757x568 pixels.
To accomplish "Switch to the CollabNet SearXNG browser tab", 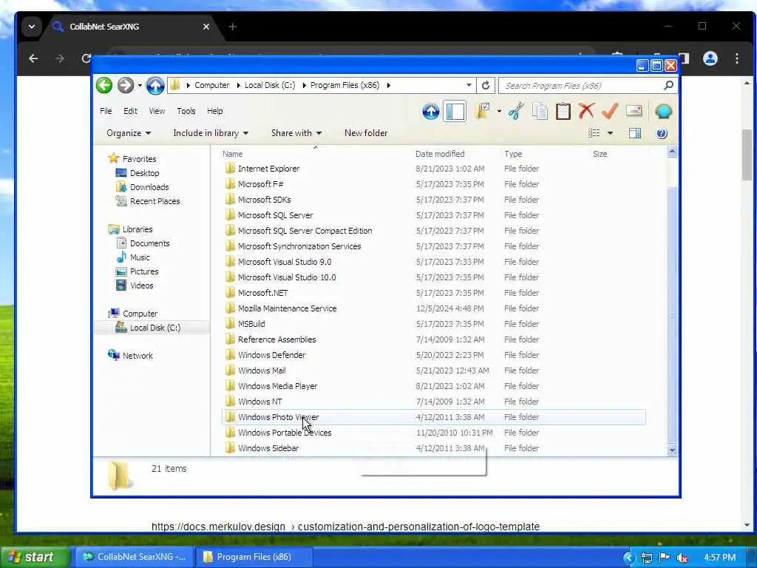I will [130, 27].
